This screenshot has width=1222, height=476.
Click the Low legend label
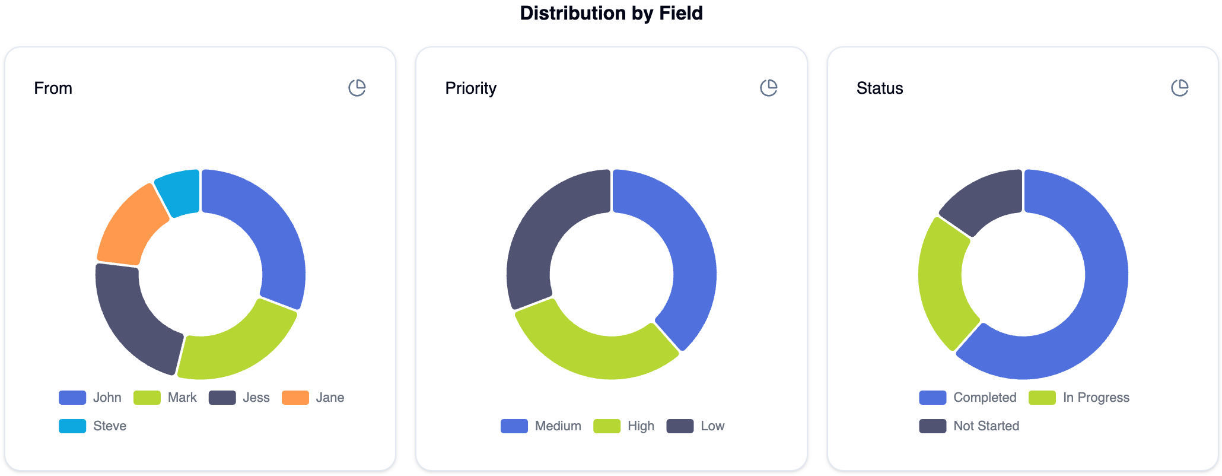(711, 426)
